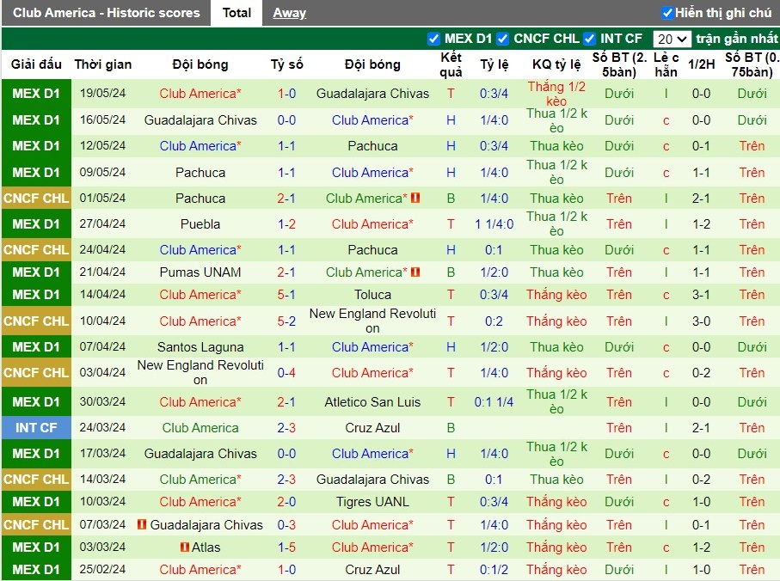
Task: Click the 0-3 score on 07/03/24
Action: click(286, 524)
